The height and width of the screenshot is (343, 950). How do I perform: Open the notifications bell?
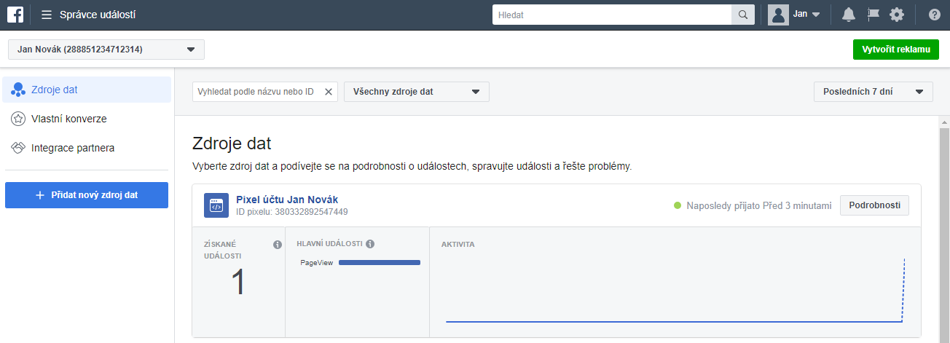(x=848, y=15)
